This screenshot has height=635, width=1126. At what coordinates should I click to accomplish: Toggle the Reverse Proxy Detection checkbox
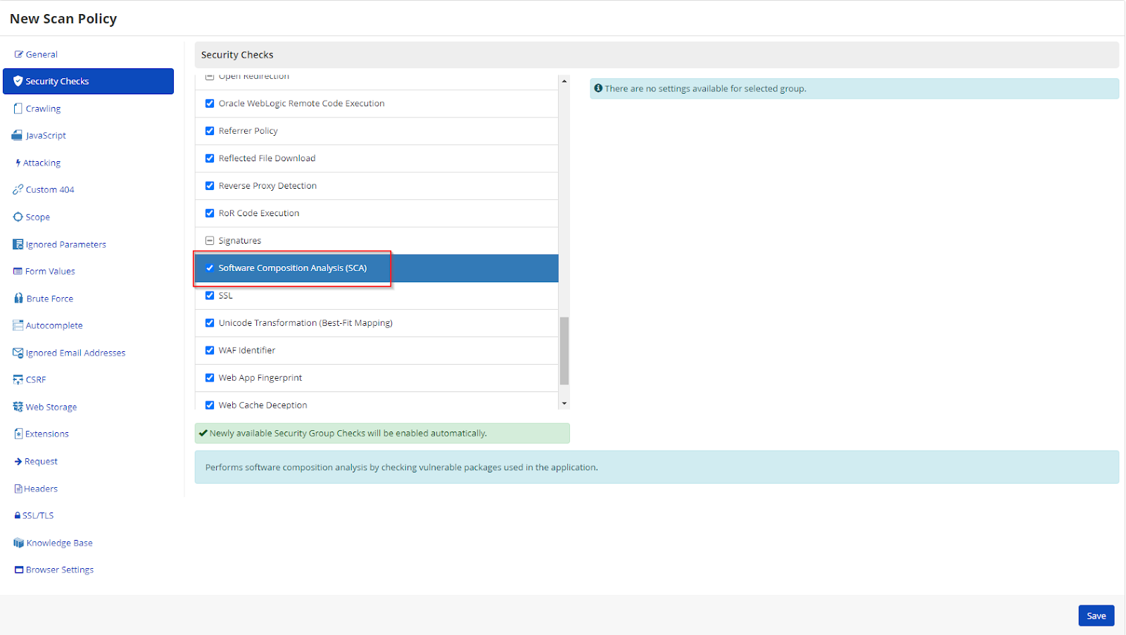210,186
